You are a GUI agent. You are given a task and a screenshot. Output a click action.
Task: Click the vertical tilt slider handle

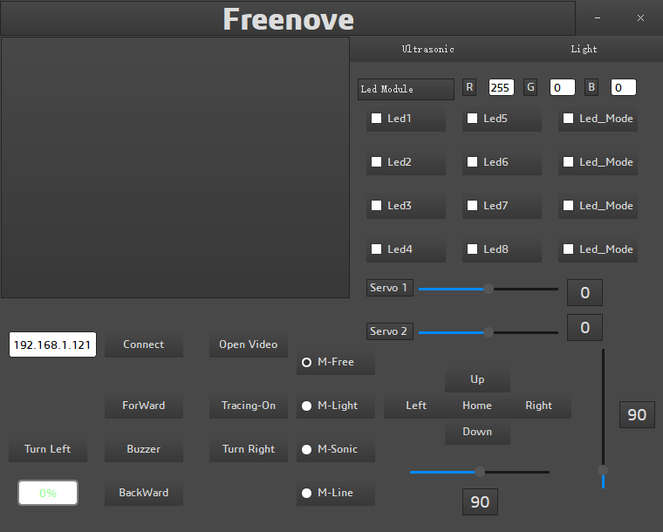(603, 470)
